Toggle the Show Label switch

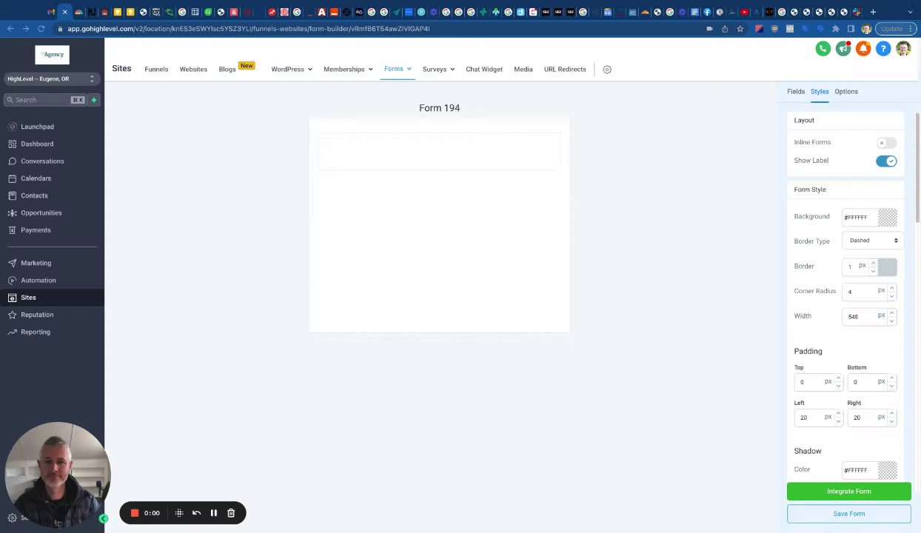(x=886, y=161)
